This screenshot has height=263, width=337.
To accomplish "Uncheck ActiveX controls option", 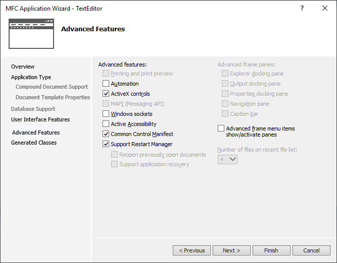I will (106, 94).
